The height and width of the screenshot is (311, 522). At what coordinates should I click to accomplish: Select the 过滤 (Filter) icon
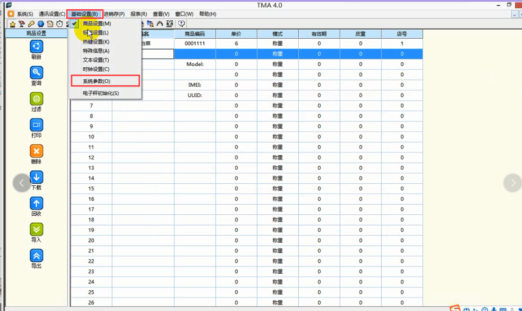pyautogui.click(x=37, y=99)
